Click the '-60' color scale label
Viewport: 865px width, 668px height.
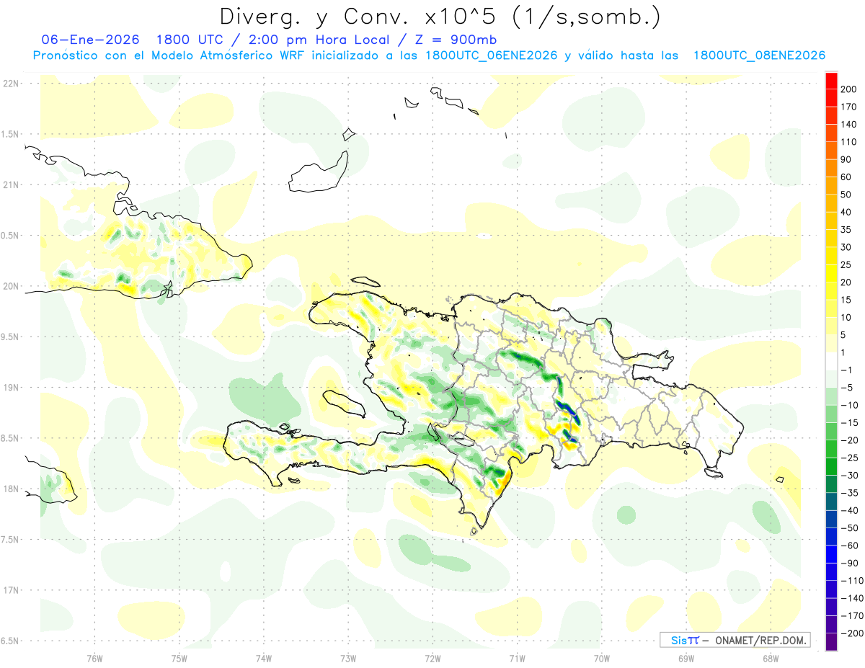[x=851, y=545]
